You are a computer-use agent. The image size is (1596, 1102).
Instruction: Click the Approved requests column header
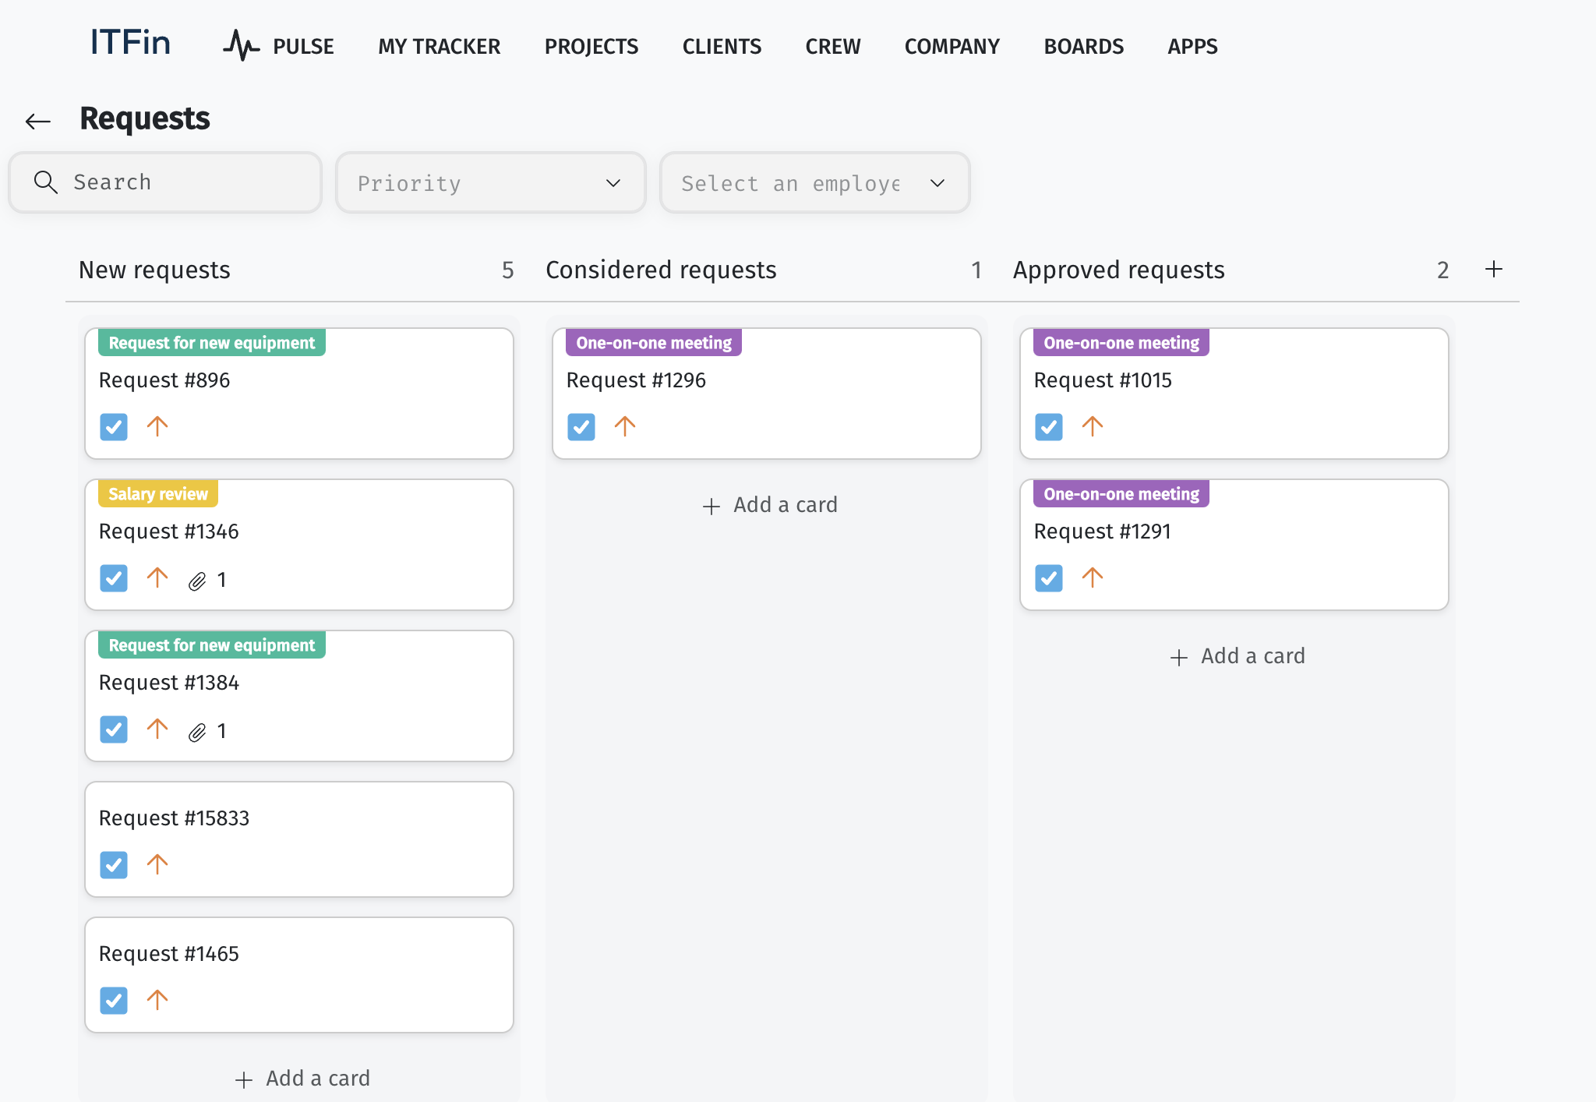pos(1119,270)
